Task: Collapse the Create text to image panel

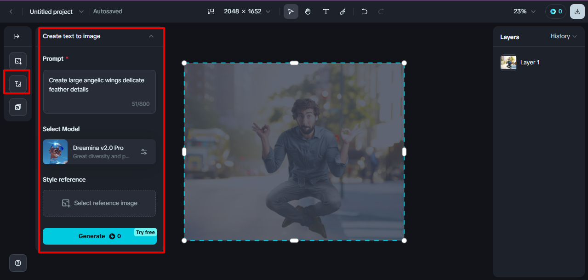Action: click(x=151, y=36)
